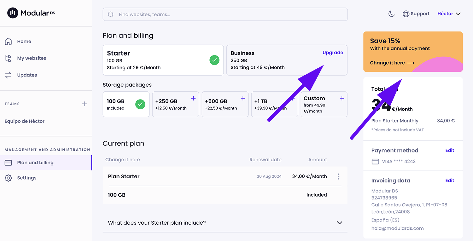
Task: Click the hola@modulards.com email text
Action: coord(397,228)
